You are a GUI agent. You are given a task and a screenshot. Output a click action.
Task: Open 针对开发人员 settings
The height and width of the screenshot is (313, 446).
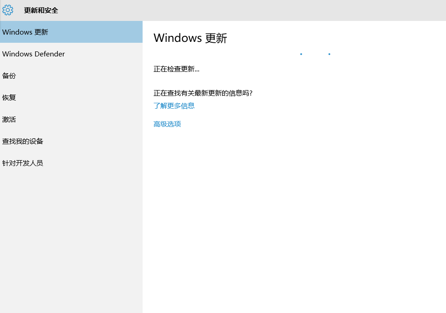click(x=71, y=163)
